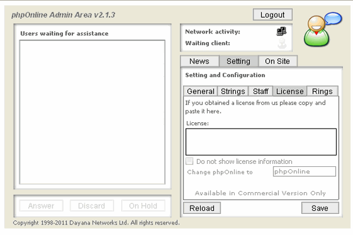Click the operator avatar with speech bubble
The width and height of the screenshot is (353, 235).
(x=321, y=30)
